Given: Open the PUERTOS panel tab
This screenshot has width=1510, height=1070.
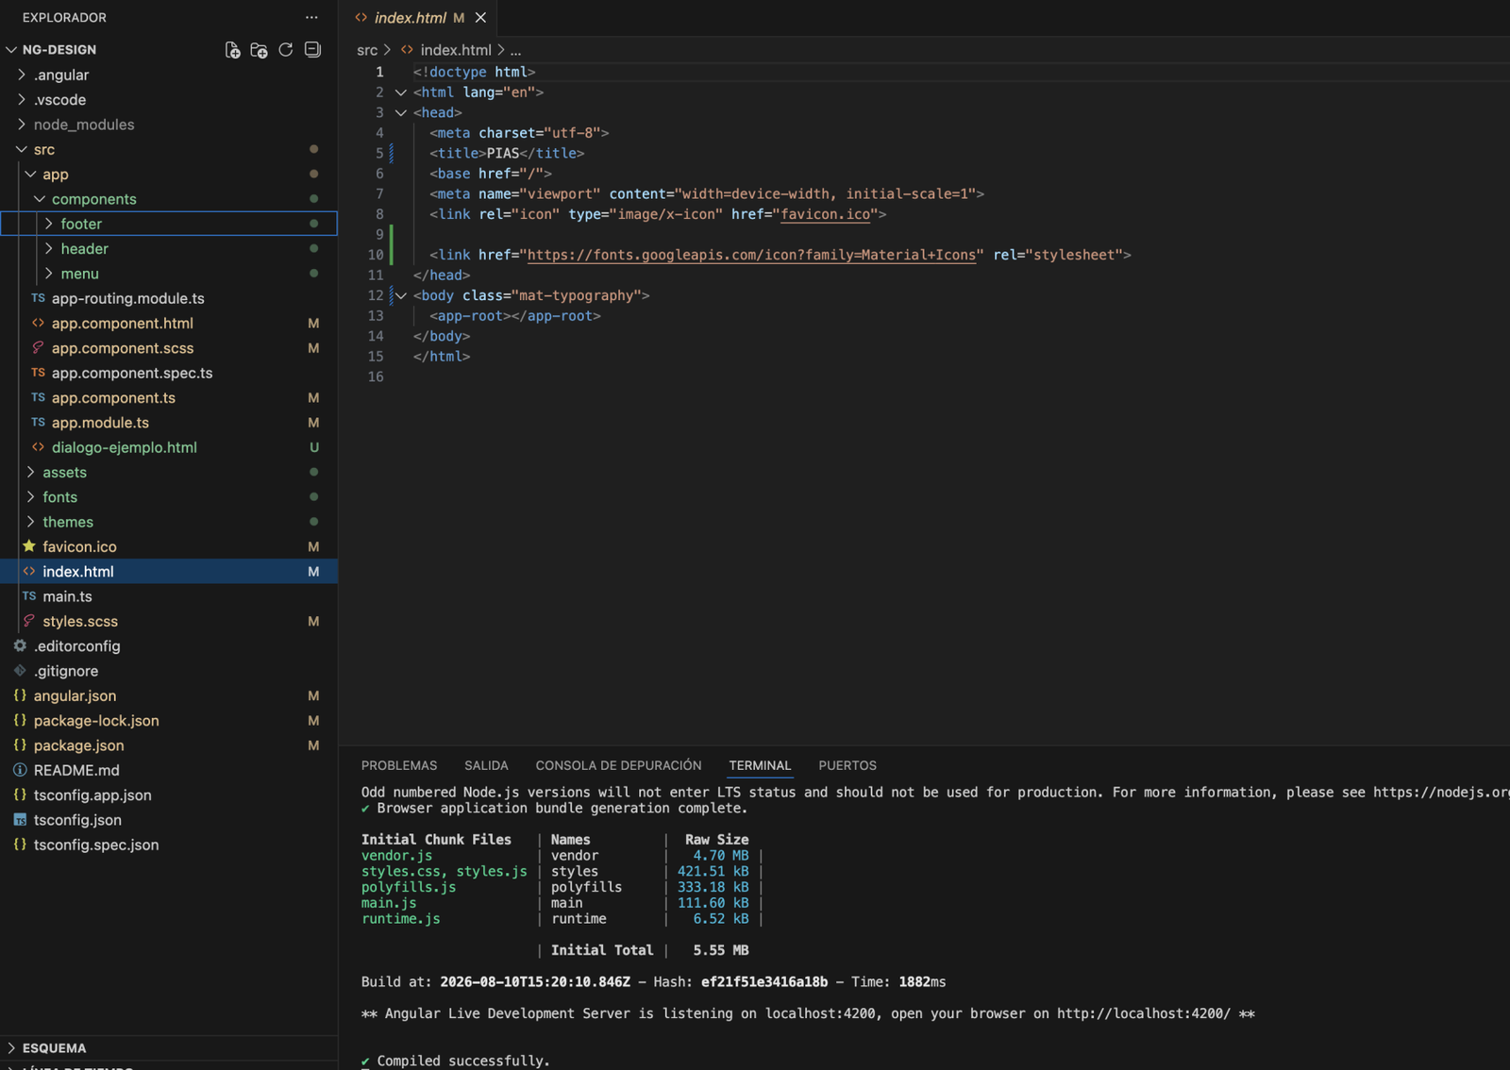Looking at the screenshot, I should 847,765.
